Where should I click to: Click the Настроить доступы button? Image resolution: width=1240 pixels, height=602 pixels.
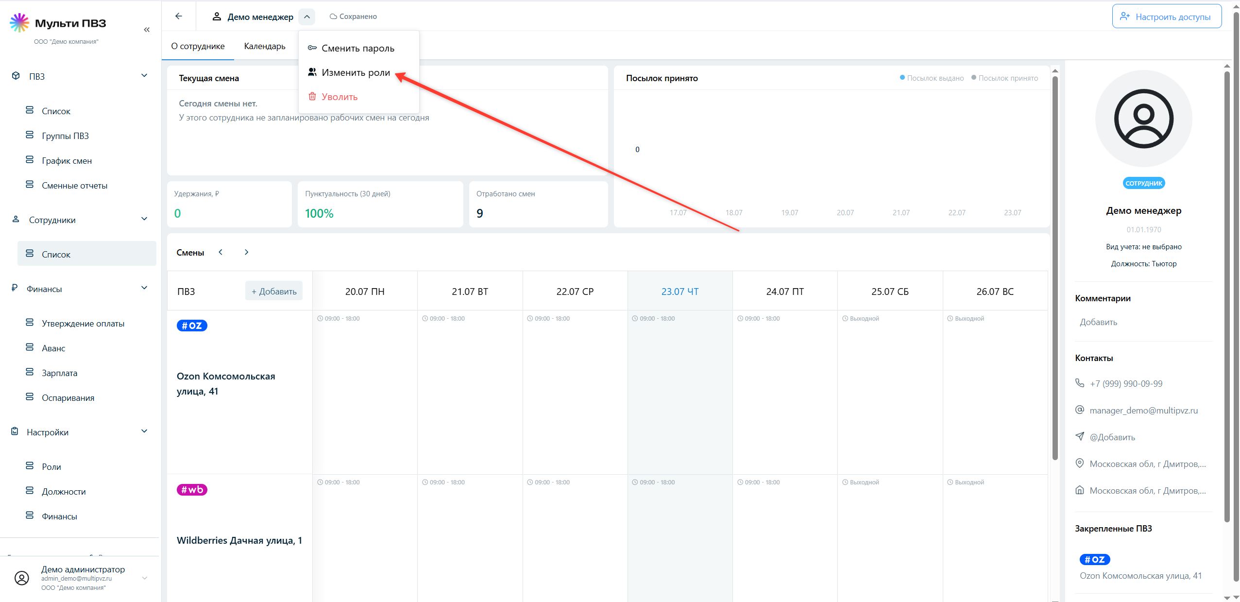pyautogui.click(x=1167, y=17)
